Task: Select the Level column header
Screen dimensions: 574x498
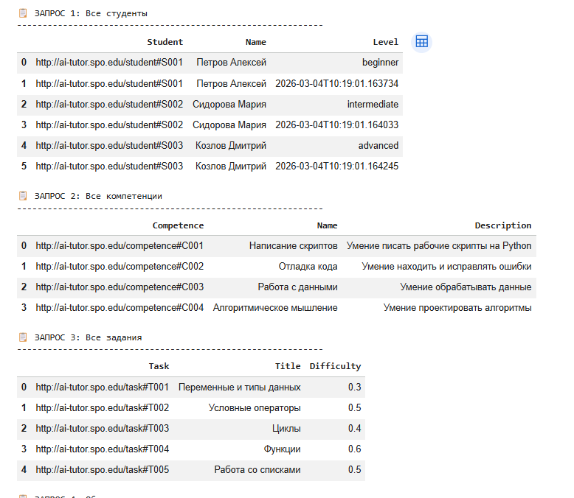Action: click(385, 42)
